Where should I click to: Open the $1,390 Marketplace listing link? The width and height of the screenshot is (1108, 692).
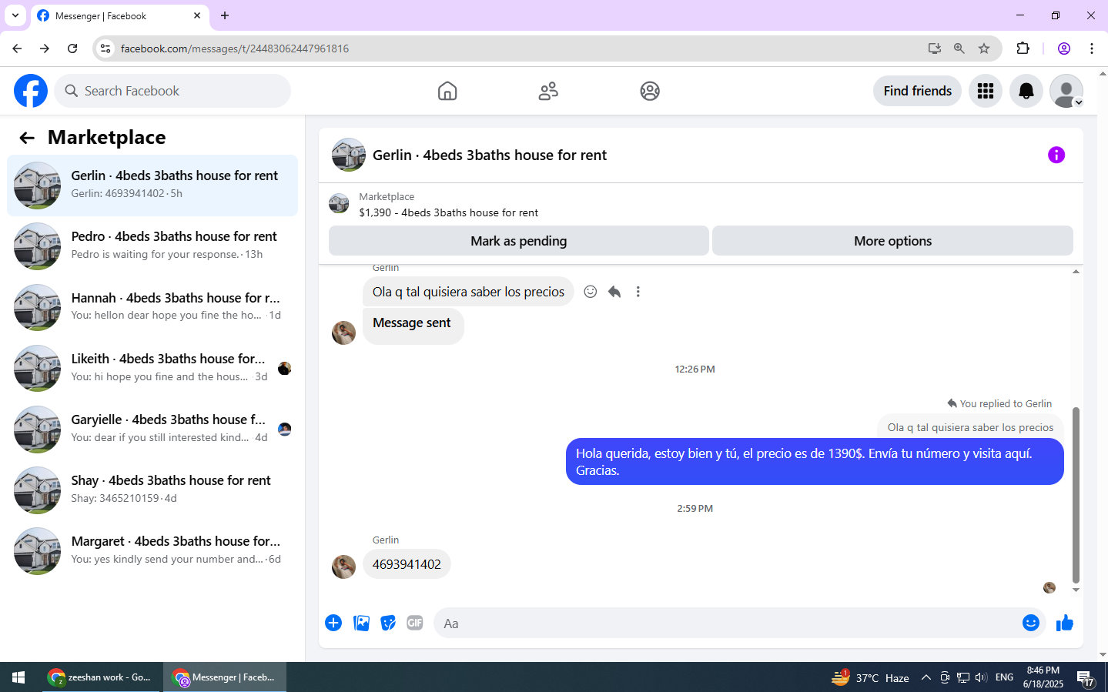[448, 212]
